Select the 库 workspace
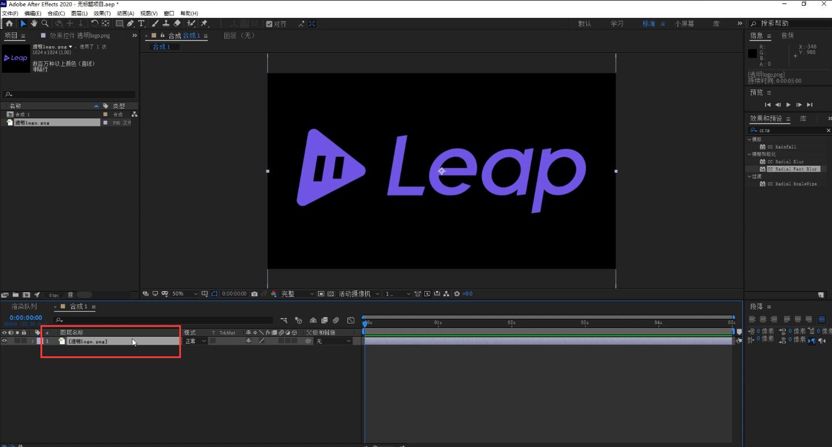 [x=716, y=24]
